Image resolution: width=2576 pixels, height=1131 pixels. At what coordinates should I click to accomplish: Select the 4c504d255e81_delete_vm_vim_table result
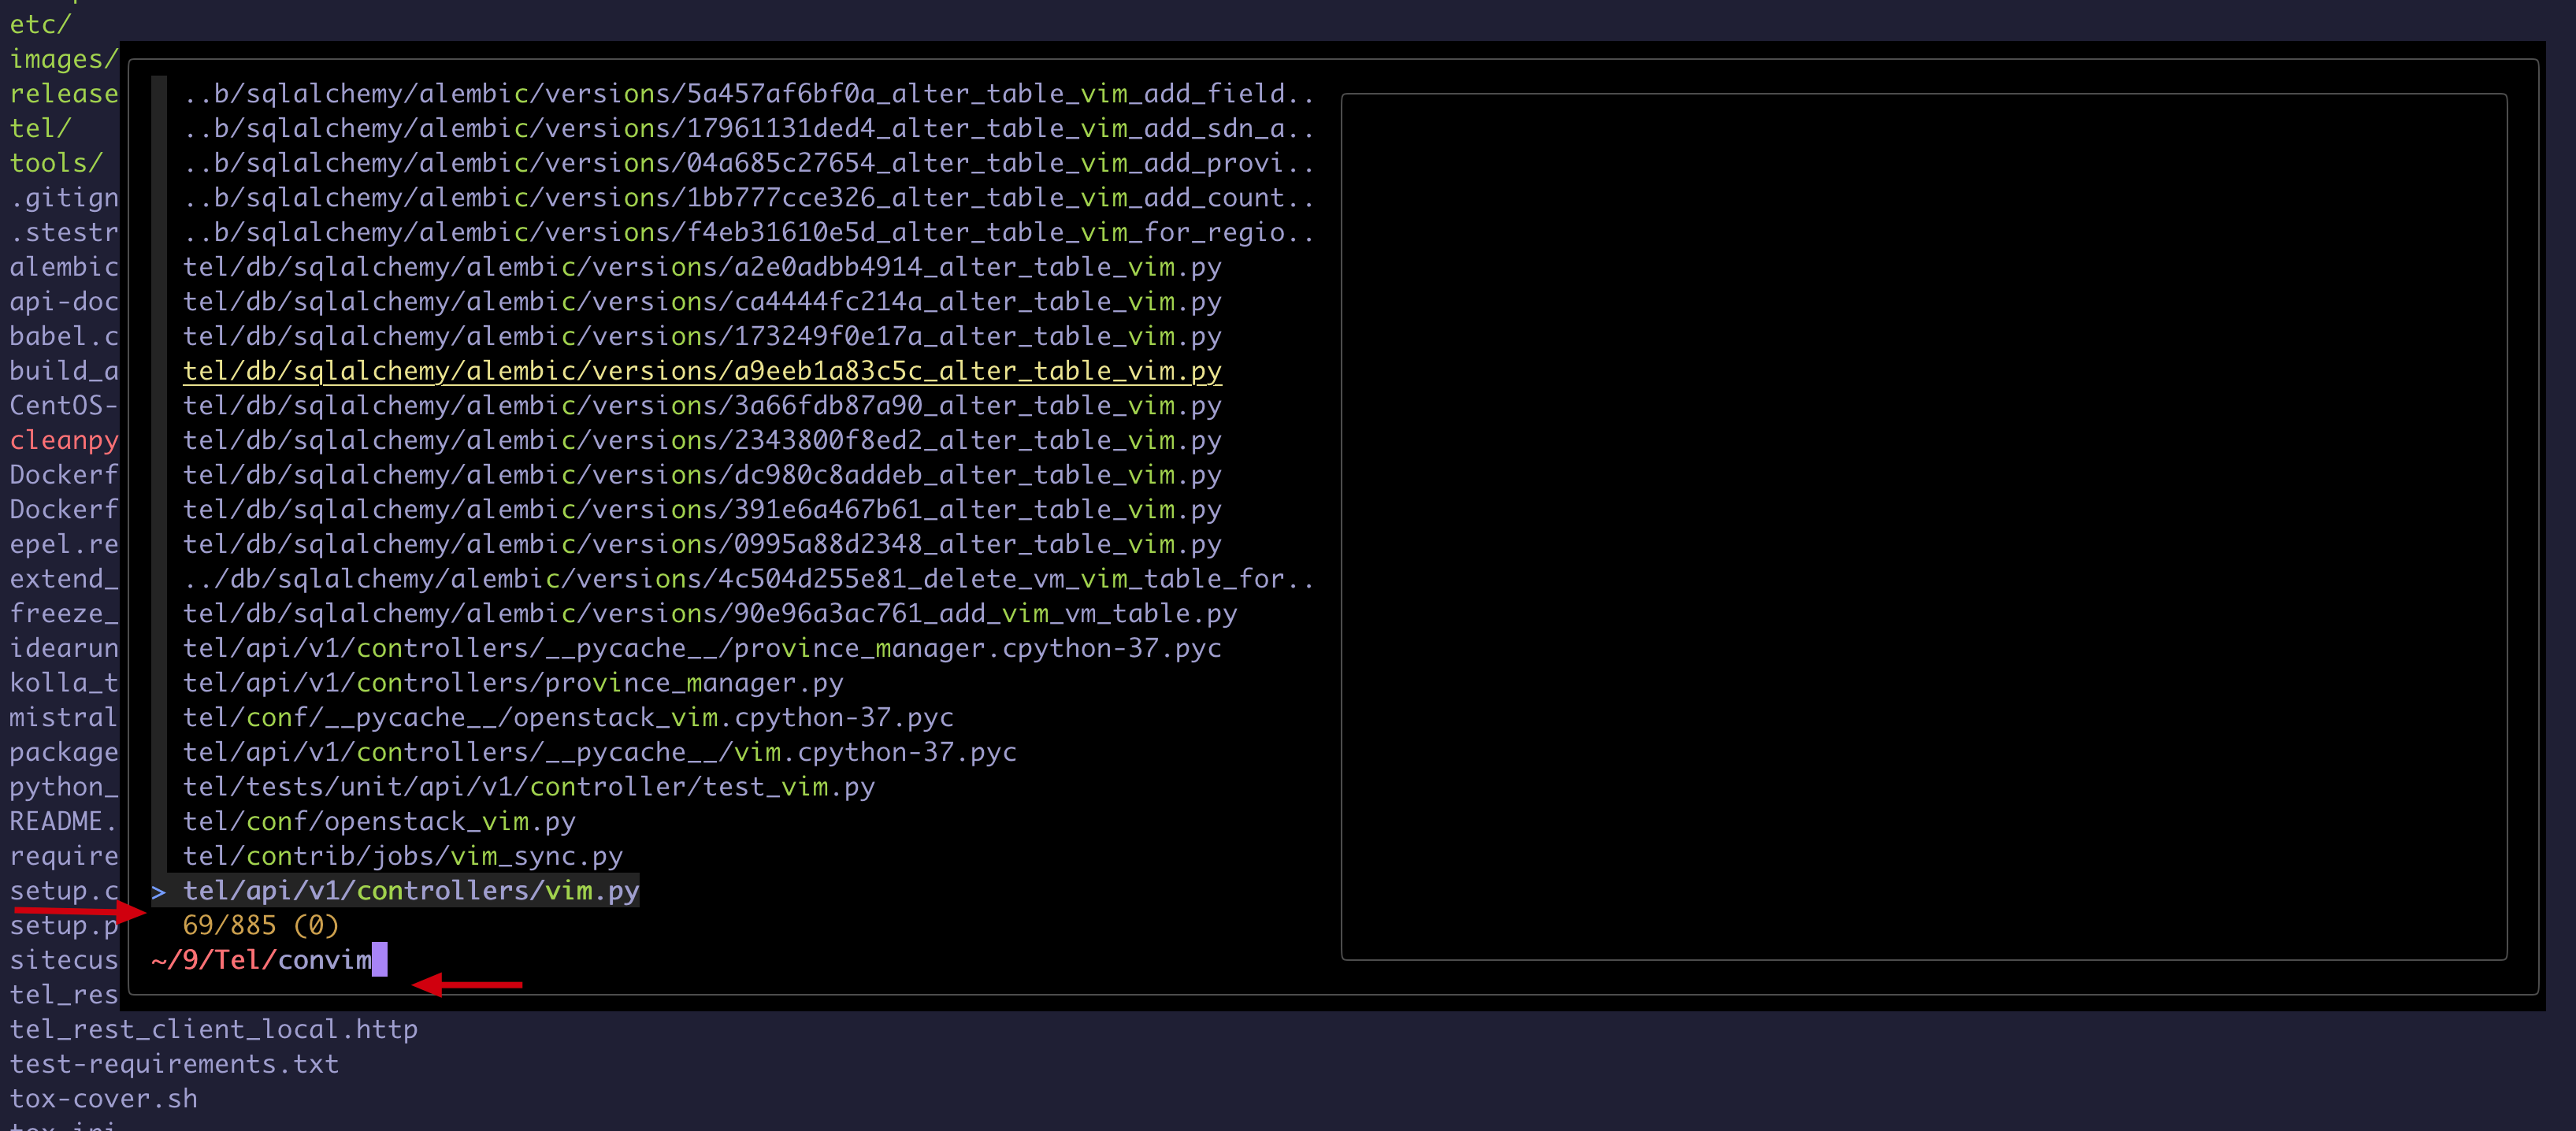coord(747,579)
